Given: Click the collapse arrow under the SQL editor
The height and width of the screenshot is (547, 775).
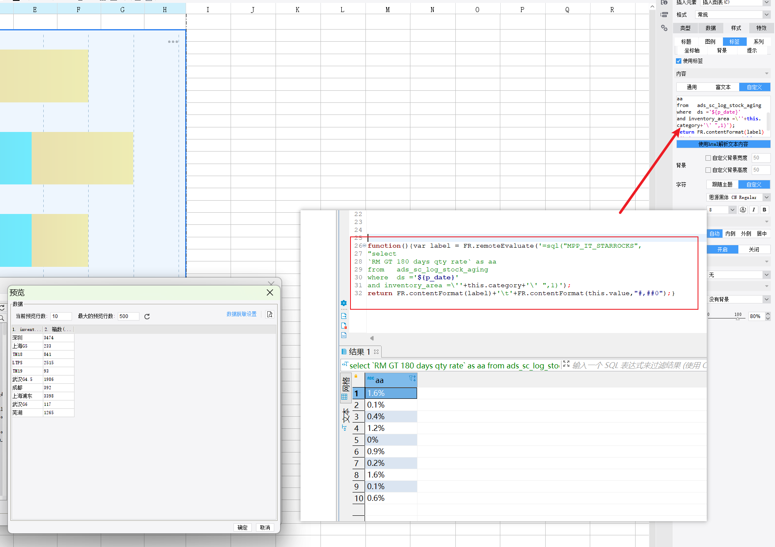Looking at the screenshot, I should [372, 338].
